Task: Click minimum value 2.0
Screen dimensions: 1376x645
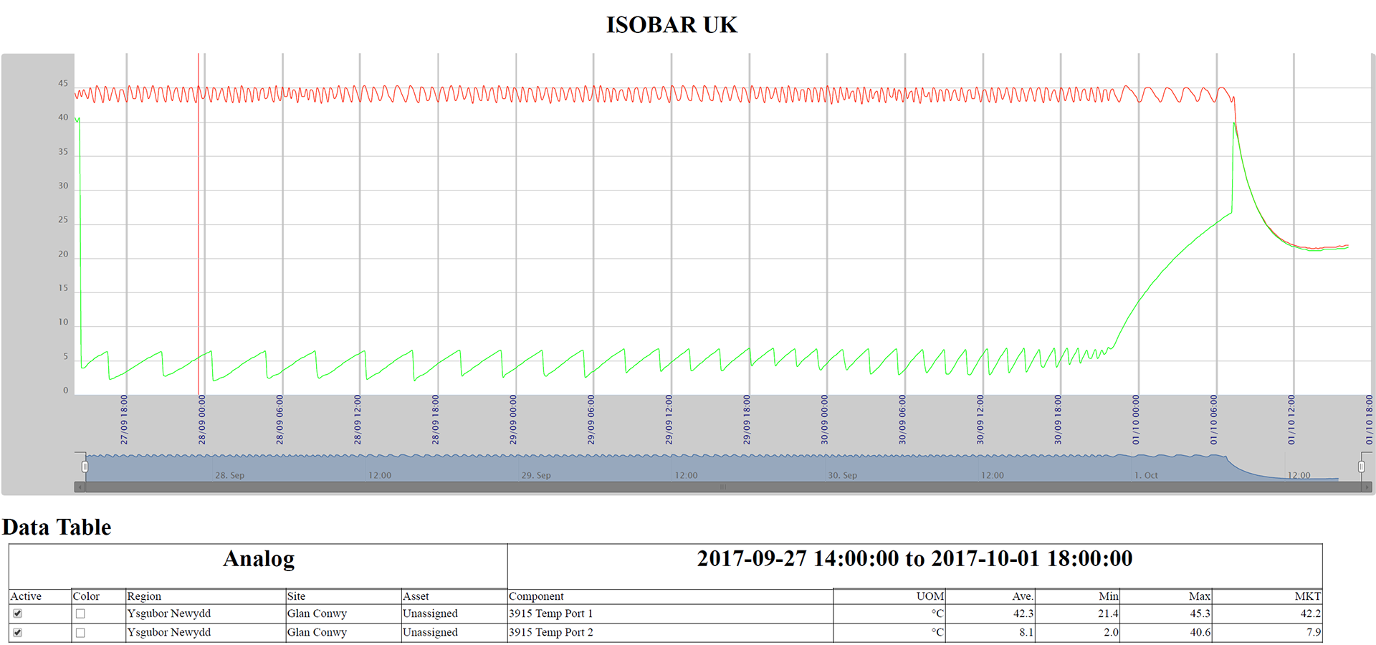Action: click(1111, 632)
